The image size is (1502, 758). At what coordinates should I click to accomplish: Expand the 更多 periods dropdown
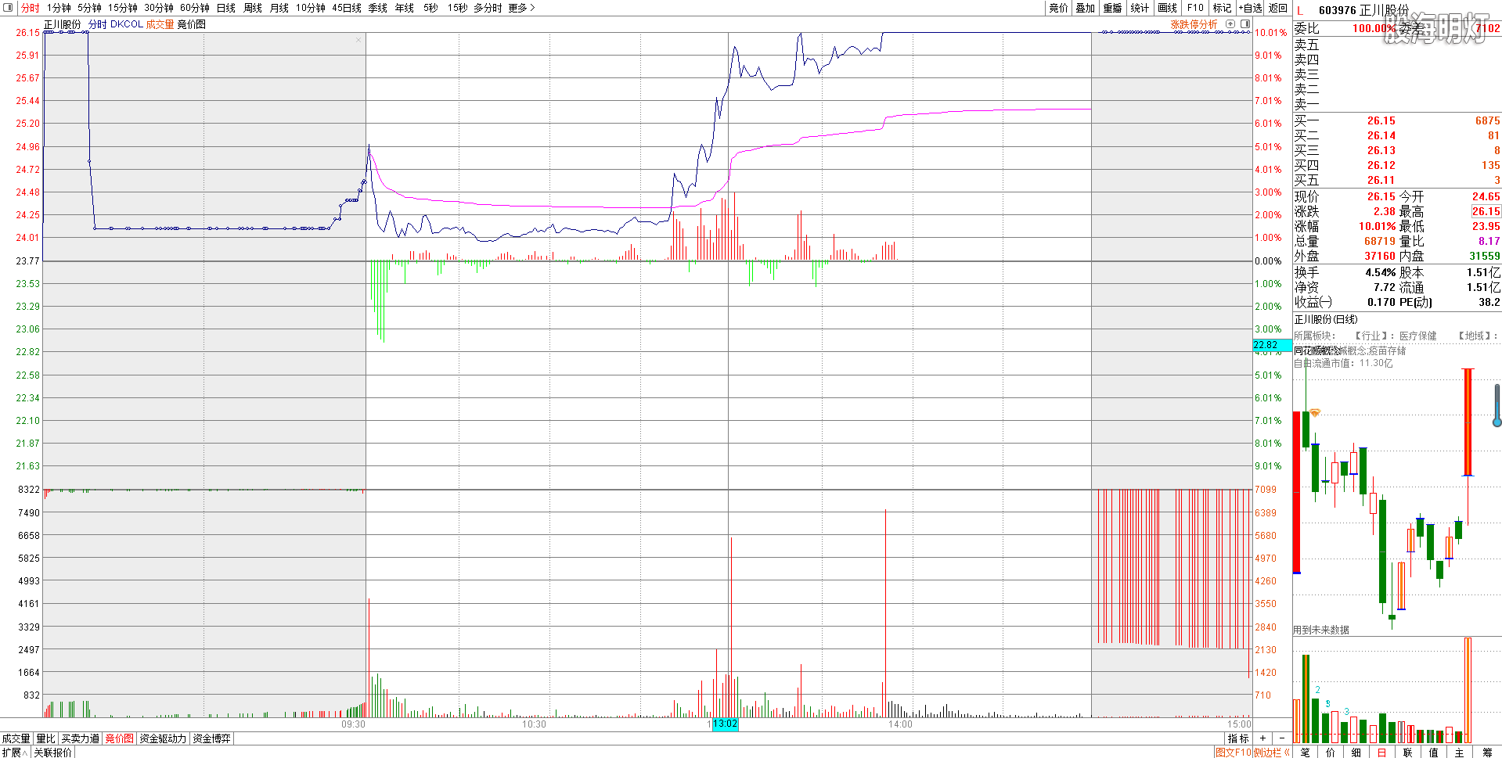[x=521, y=8]
